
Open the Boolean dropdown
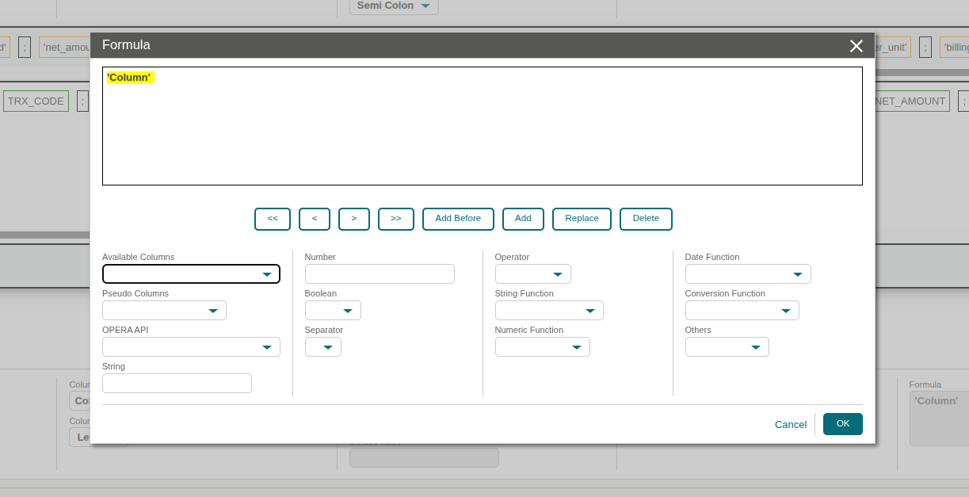pos(333,311)
